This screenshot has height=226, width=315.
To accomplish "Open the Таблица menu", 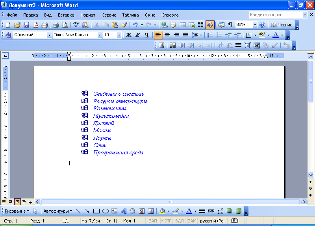I will pos(130,15).
